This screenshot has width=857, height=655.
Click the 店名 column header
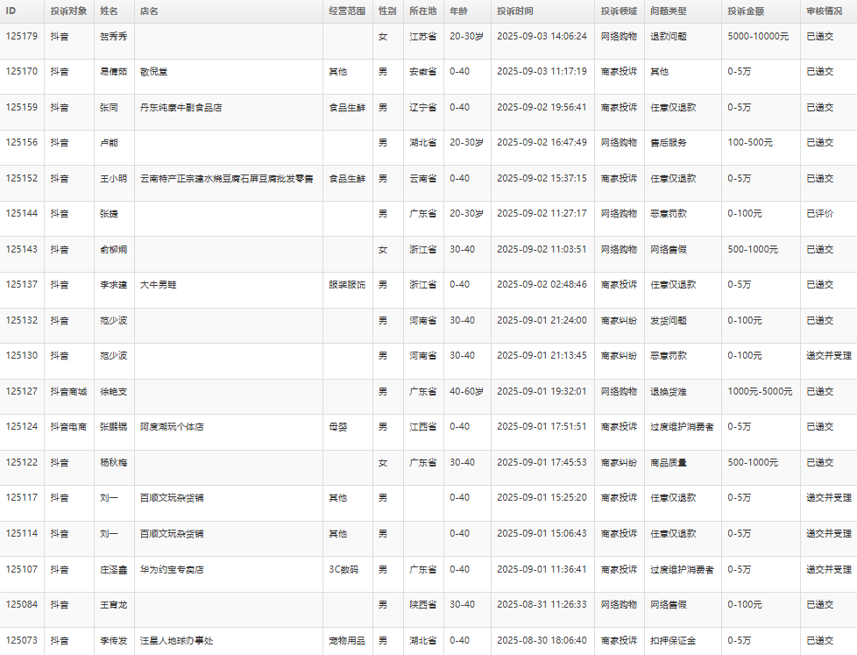(149, 11)
